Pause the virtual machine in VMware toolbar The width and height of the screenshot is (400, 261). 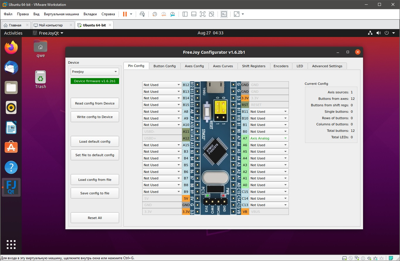125,14
